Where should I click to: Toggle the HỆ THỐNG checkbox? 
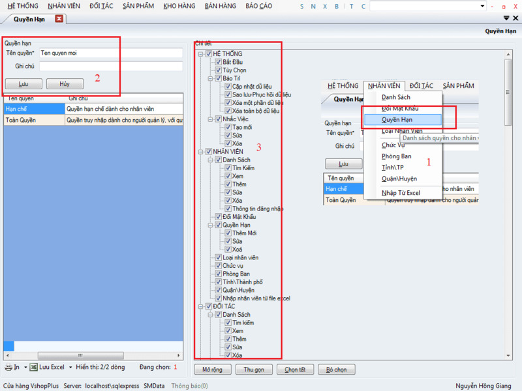(x=209, y=54)
